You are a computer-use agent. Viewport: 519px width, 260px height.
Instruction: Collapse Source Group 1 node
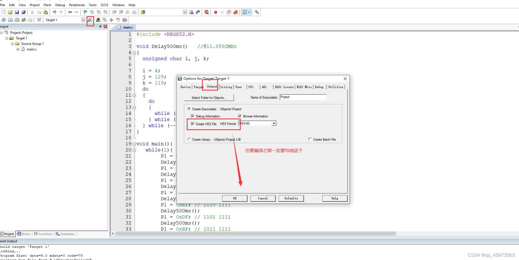click(12, 44)
